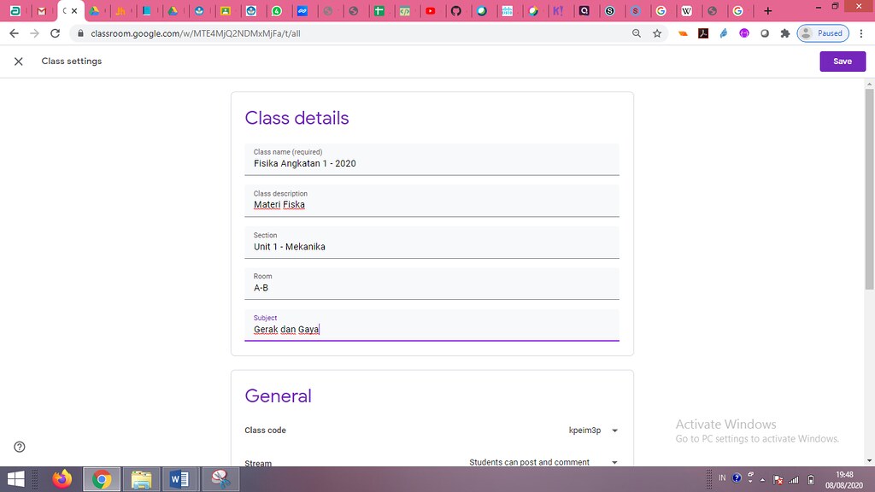Select the browser address bar URL
The height and width of the screenshot is (492, 875).
click(x=196, y=33)
